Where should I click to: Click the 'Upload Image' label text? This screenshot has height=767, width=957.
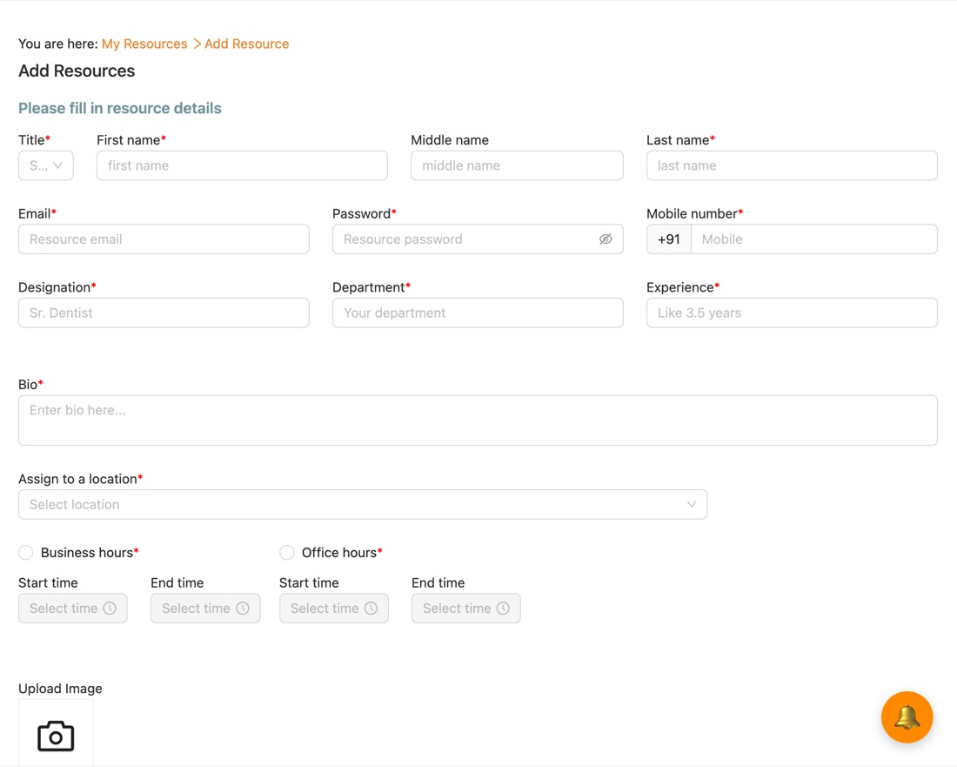click(60, 689)
